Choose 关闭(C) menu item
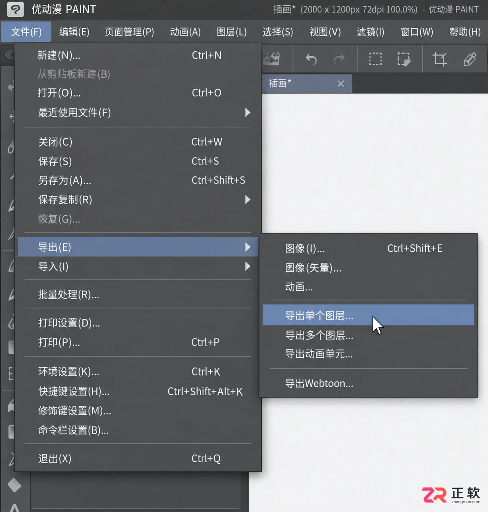The image size is (488, 512). 138,142
